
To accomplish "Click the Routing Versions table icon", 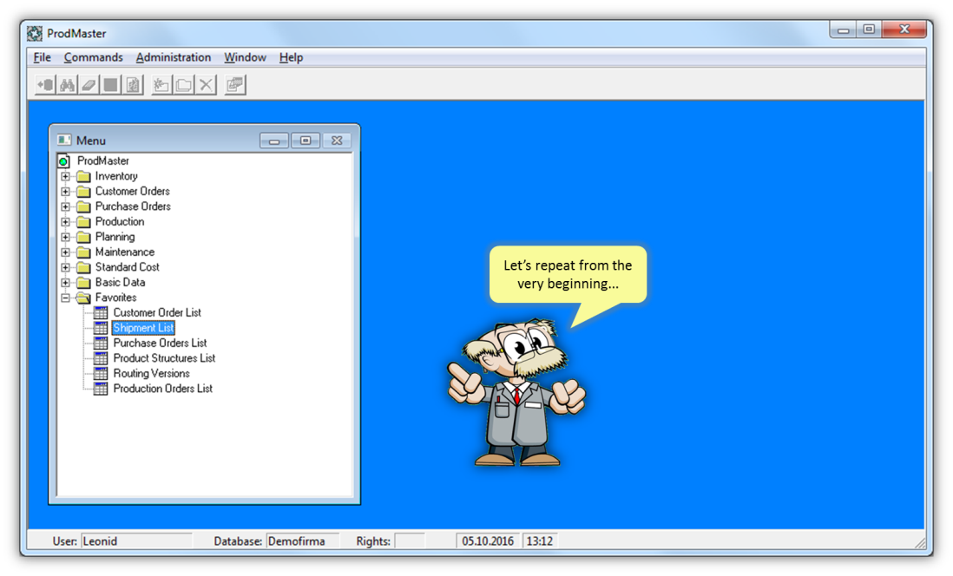I will coord(101,374).
